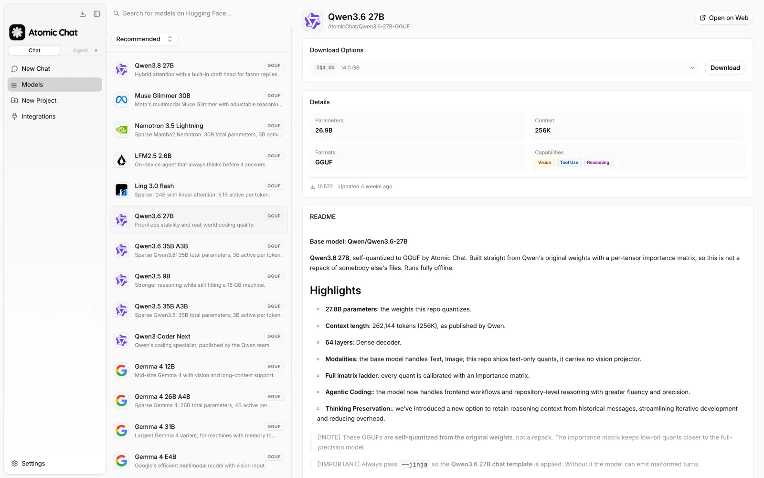The height and width of the screenshot is (478, 764).
Task: Click the 256K context value
Action: click(542, 130)
